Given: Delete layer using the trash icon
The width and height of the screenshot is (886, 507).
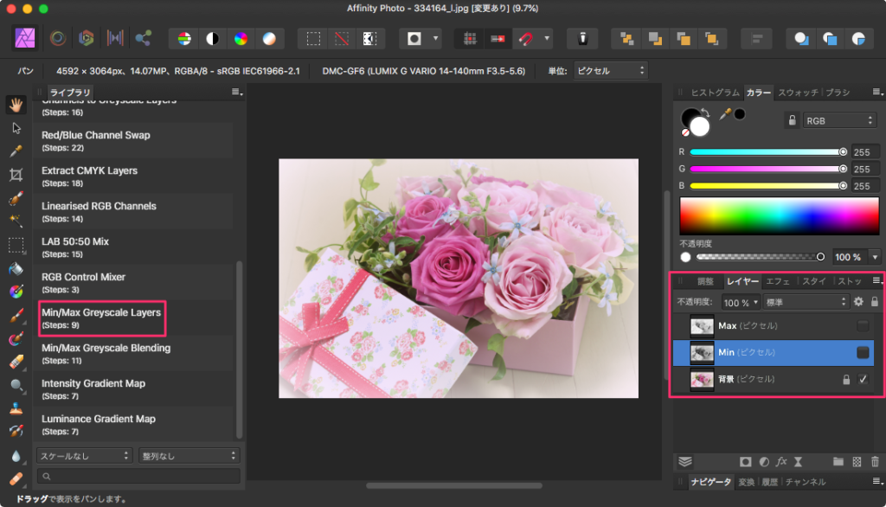Looking at the screenshot, I should coord(875,462).
